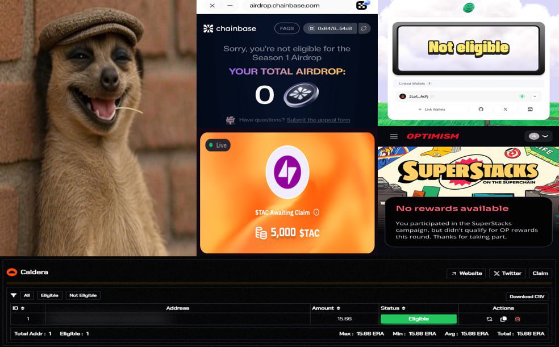
Task: Click the green Eligible status badge
Action: 419,319
